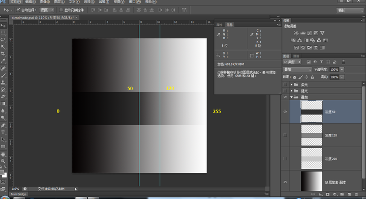Open the 文件(F) menu
This screenshot has height=199, width=366.
click(16, 2)
